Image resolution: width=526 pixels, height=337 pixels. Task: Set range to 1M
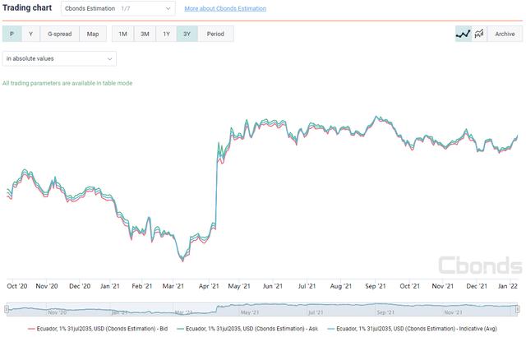coord(122,34)
